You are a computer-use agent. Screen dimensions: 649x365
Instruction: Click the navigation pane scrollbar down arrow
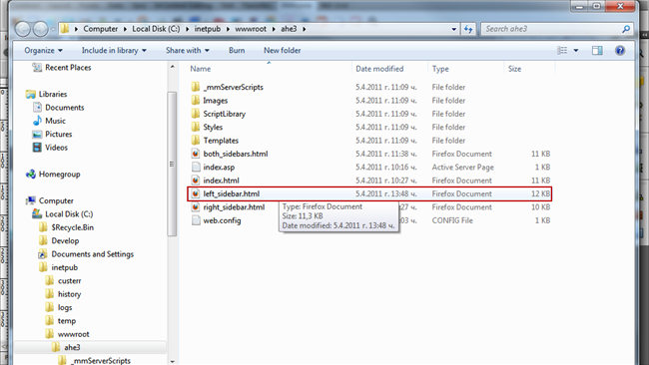click(x=173, y=361)
